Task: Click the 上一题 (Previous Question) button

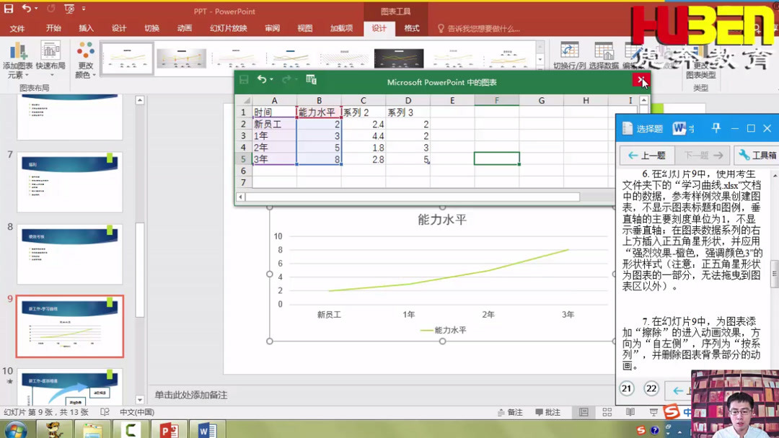Action: pyautogui.click(x=647, y=155)
